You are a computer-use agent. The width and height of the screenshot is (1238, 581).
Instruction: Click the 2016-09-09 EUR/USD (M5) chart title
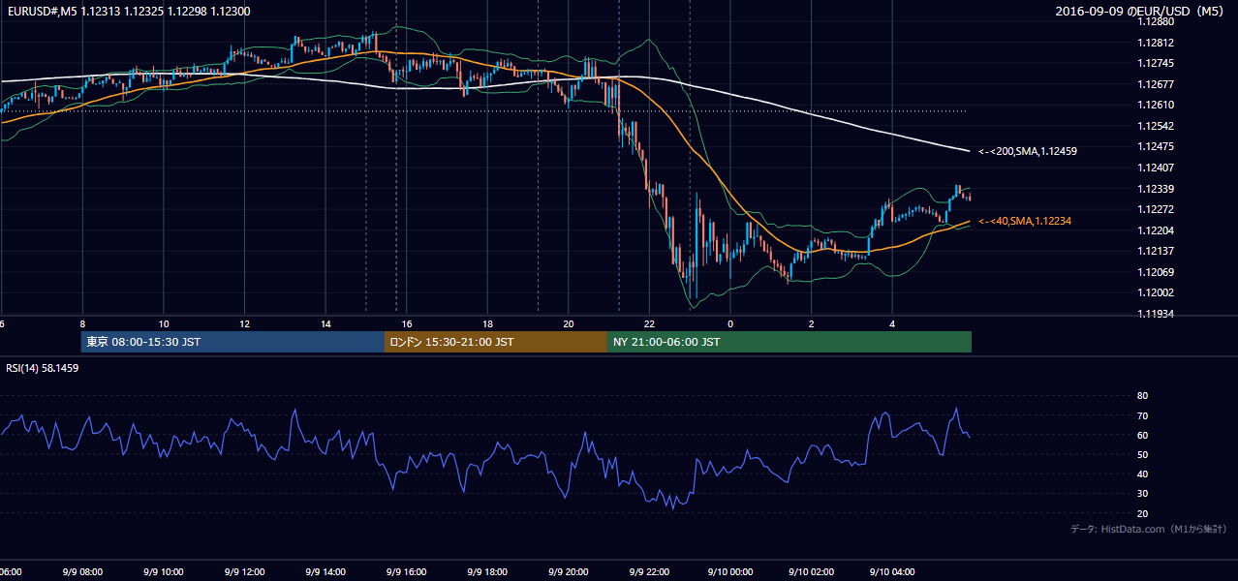[1141, 12]
